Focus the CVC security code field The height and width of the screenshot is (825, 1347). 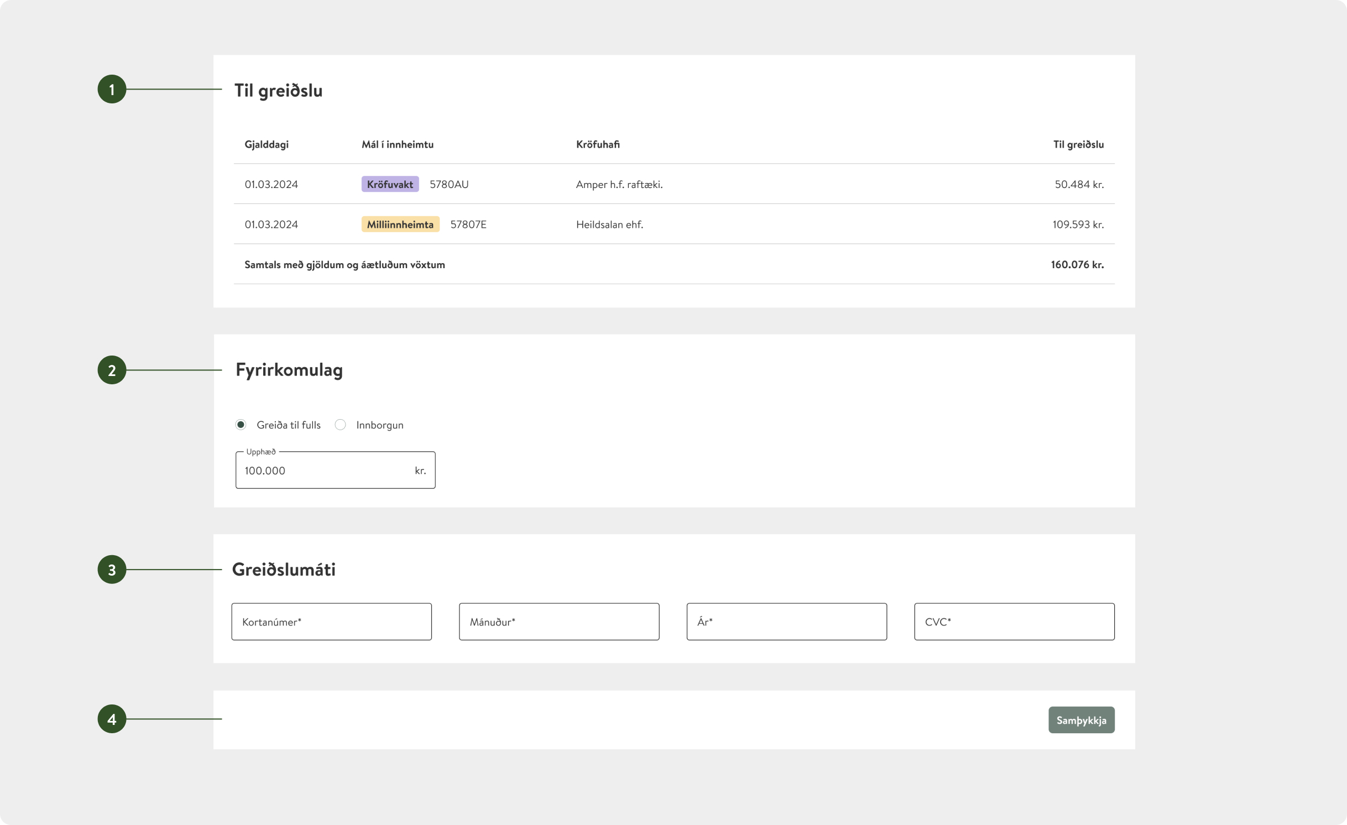point(1014,622)
